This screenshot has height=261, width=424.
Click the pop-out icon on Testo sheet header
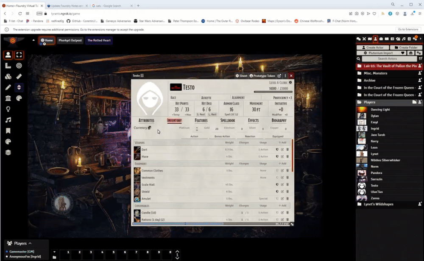tap(279, 76)
